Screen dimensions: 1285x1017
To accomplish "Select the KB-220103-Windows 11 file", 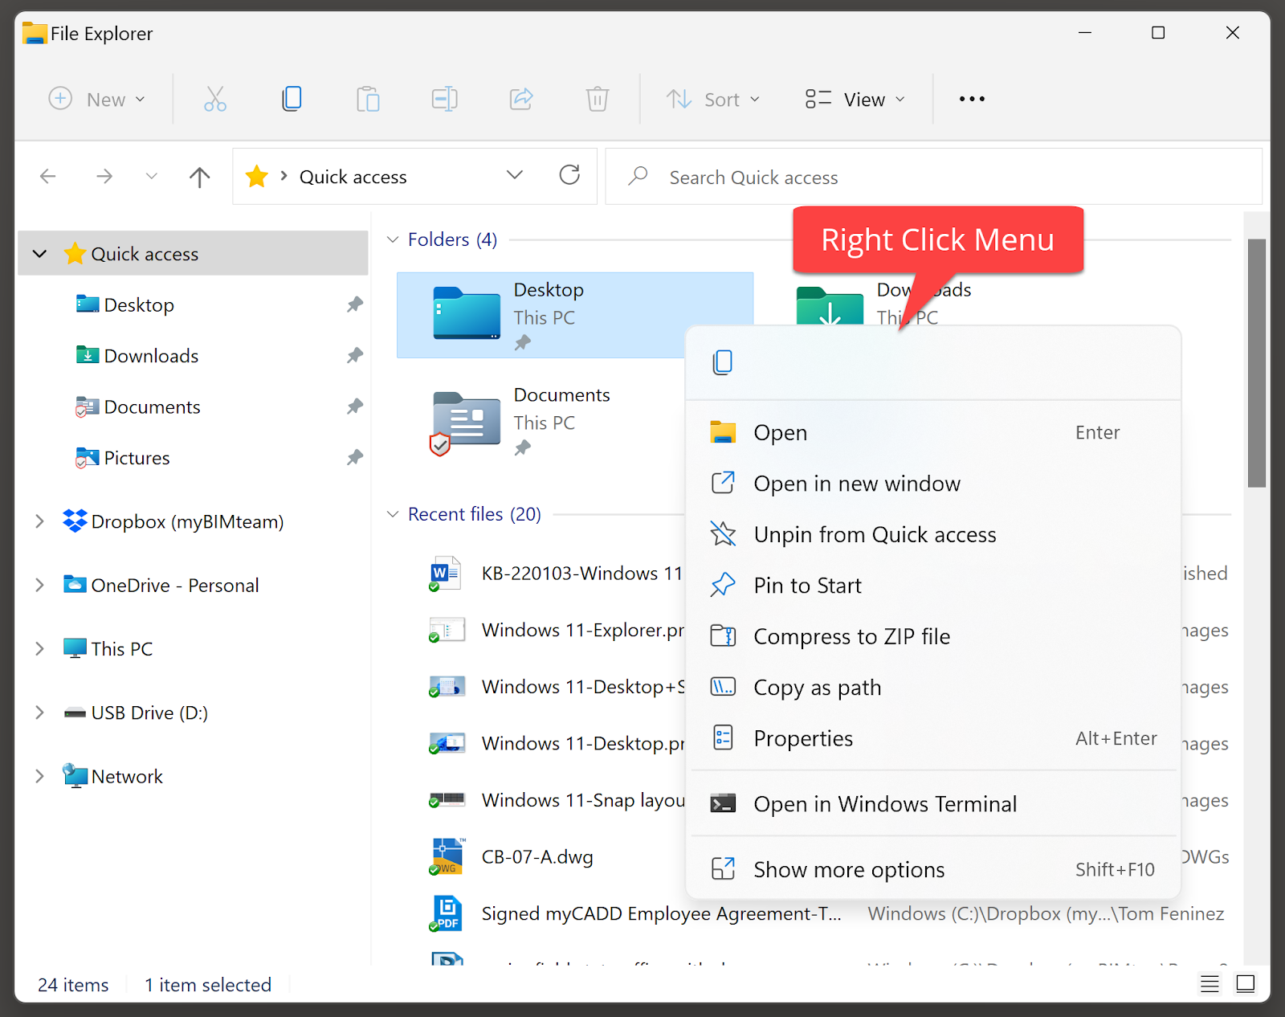I will (x=582, y=574).
